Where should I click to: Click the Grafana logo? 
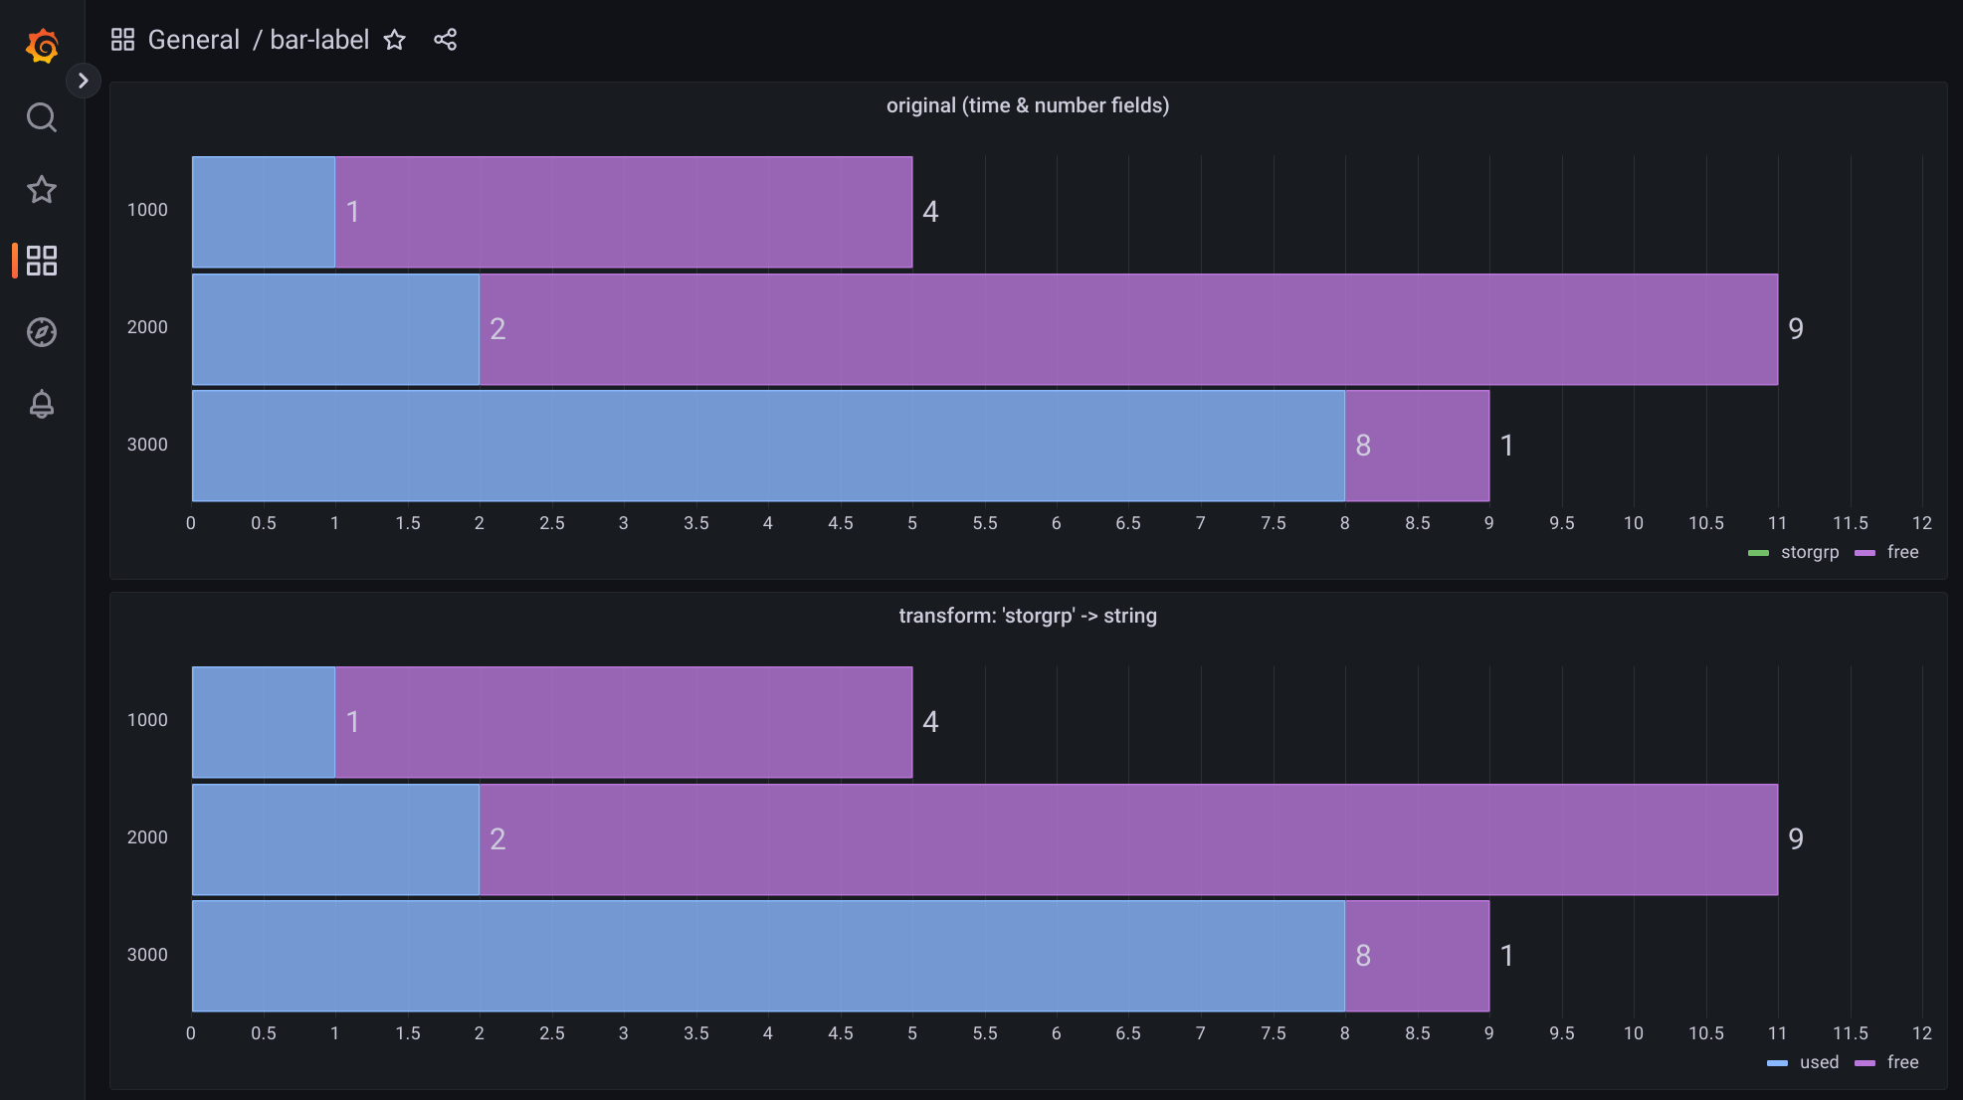pyautogui.click(x=41, y=45)
